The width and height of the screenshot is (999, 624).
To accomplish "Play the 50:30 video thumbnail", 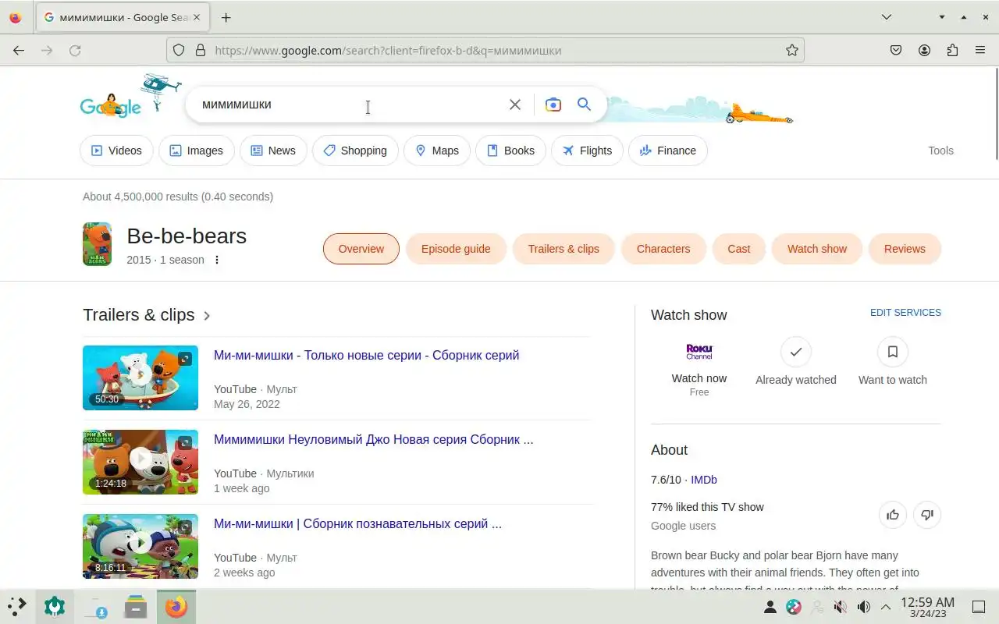I will tap(140, 378).
